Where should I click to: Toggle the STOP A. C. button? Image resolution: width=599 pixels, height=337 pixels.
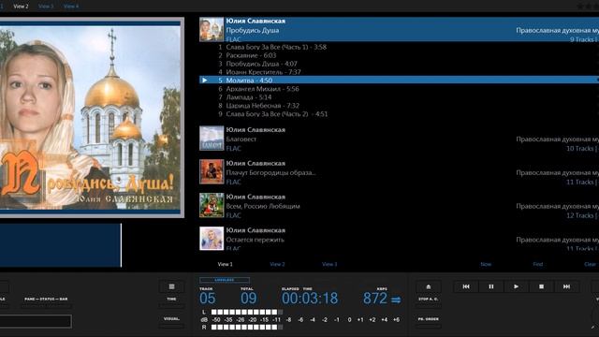(429, 306)
